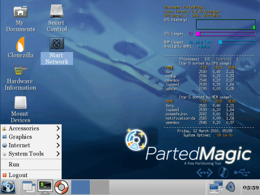Click the System Tools icon in menu
This screenshot has width=260, height=195.
click(x=4, y=154)
